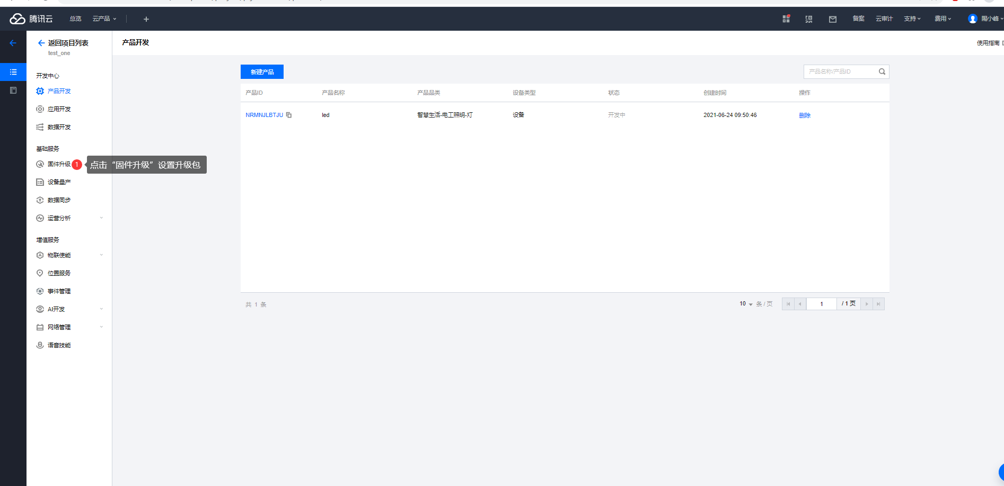This screenshot has height=486, width=1004.
Task: Click the search magnifier icon
Action: click(x=882, y=71)
